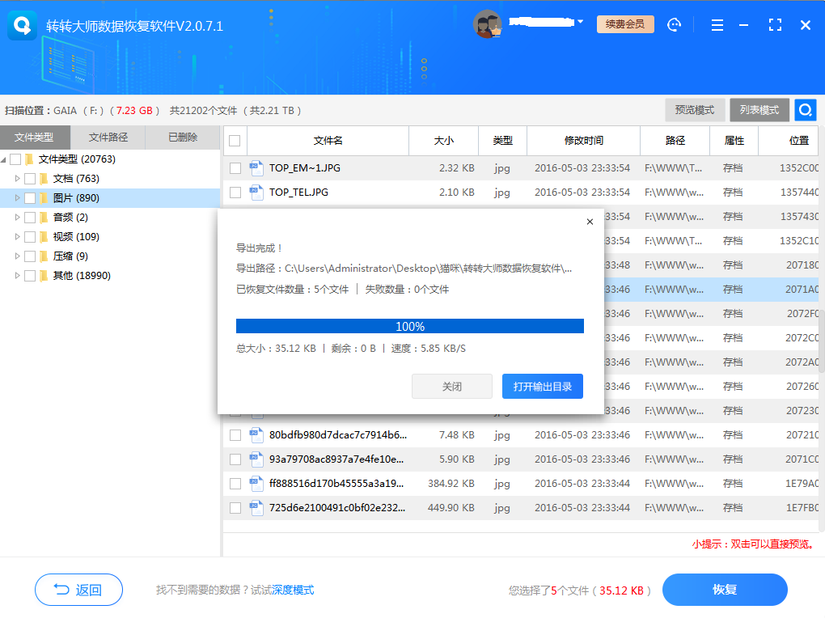Check the TOP_EM~1.JPG file checkbox

[235, 168]
